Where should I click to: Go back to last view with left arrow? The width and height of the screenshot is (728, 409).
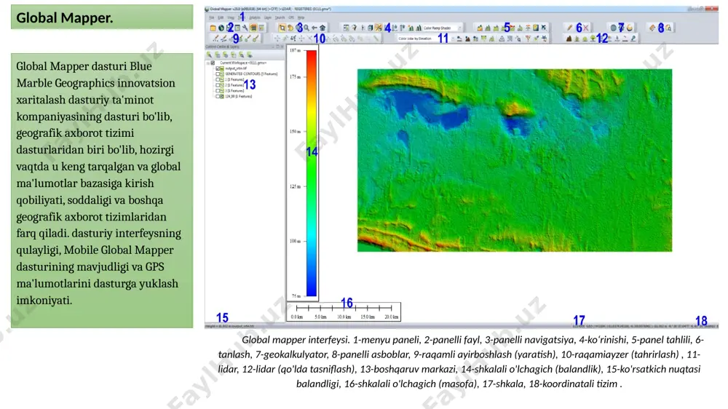point(314,28)
